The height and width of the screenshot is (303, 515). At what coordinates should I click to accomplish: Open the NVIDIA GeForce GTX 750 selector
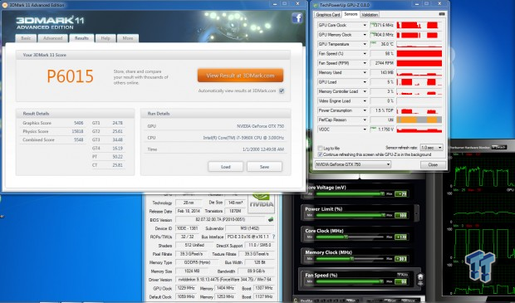(x=352, y=164)
